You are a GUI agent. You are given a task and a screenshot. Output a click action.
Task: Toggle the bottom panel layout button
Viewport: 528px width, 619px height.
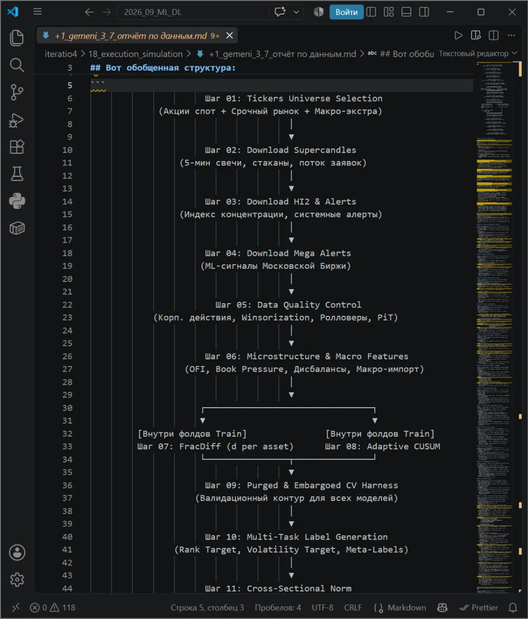[x=407, y=12]
